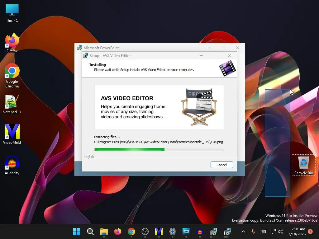Screen dimensions: 319x239
Task: Open Settings gear in taskbar
Action: pos(173,232)
